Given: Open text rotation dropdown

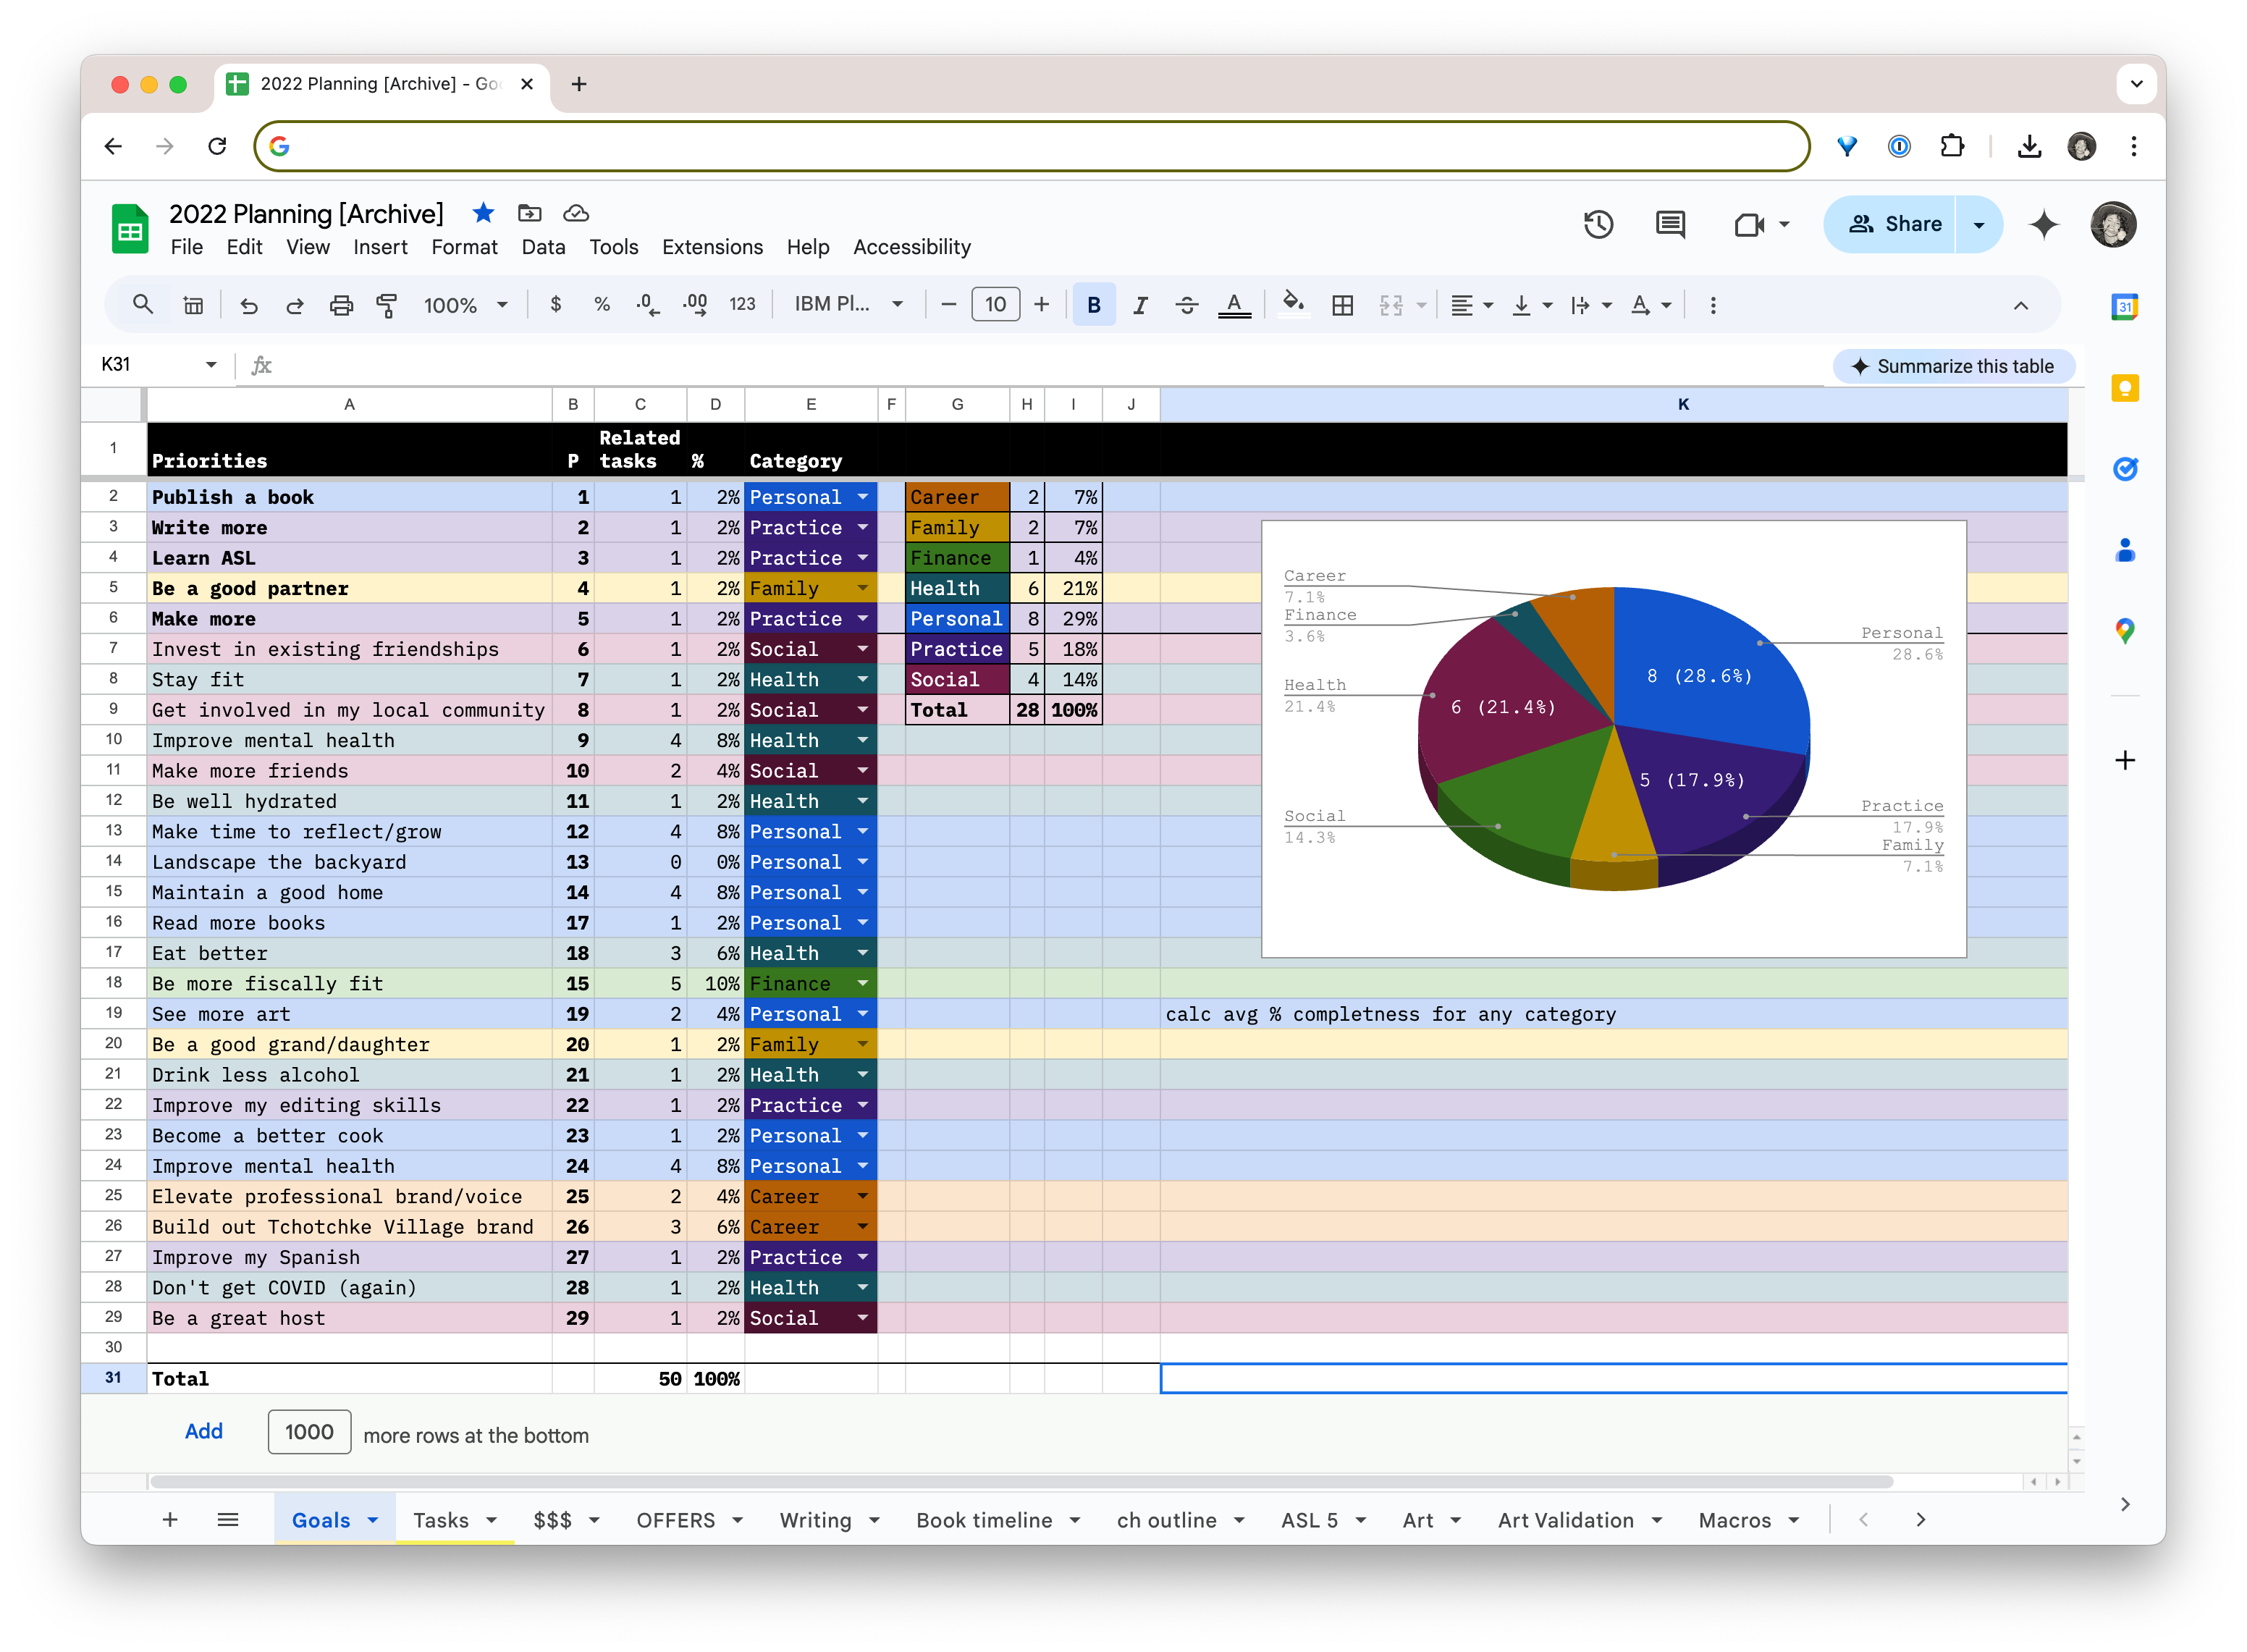Looking at the screenshot, I should click(1650, 305).
